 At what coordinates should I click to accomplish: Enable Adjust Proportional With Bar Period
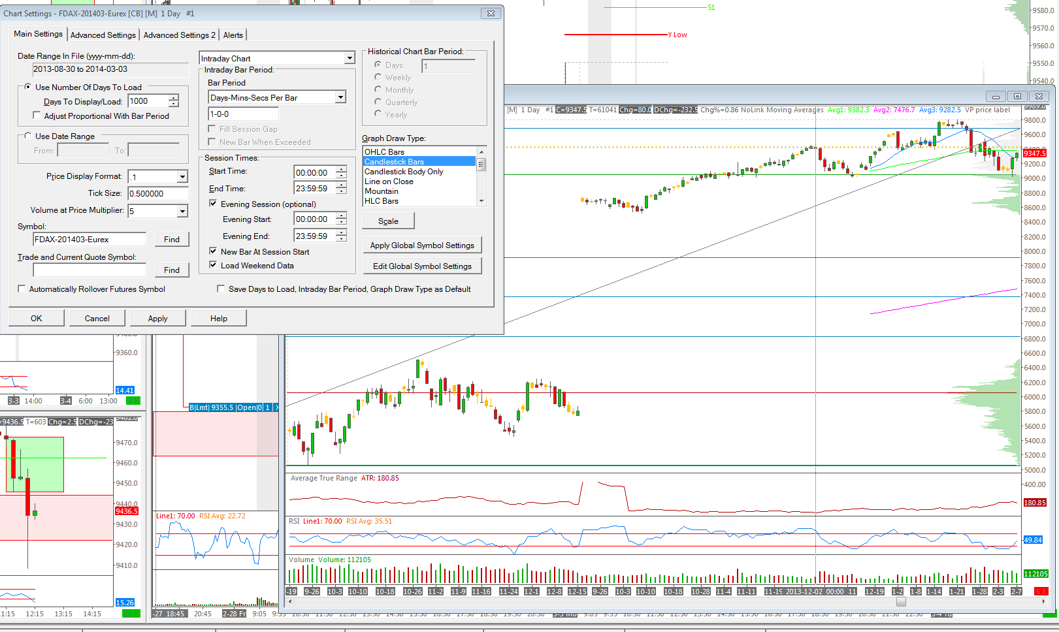tap(37, 116)
